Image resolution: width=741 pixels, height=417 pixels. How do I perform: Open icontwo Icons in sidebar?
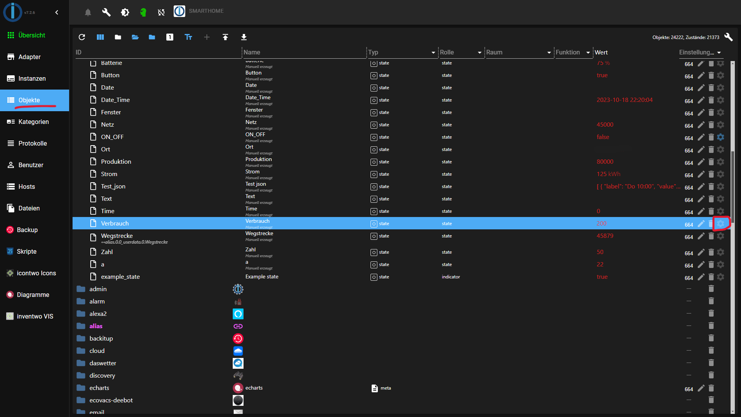(x=34, y=273)
